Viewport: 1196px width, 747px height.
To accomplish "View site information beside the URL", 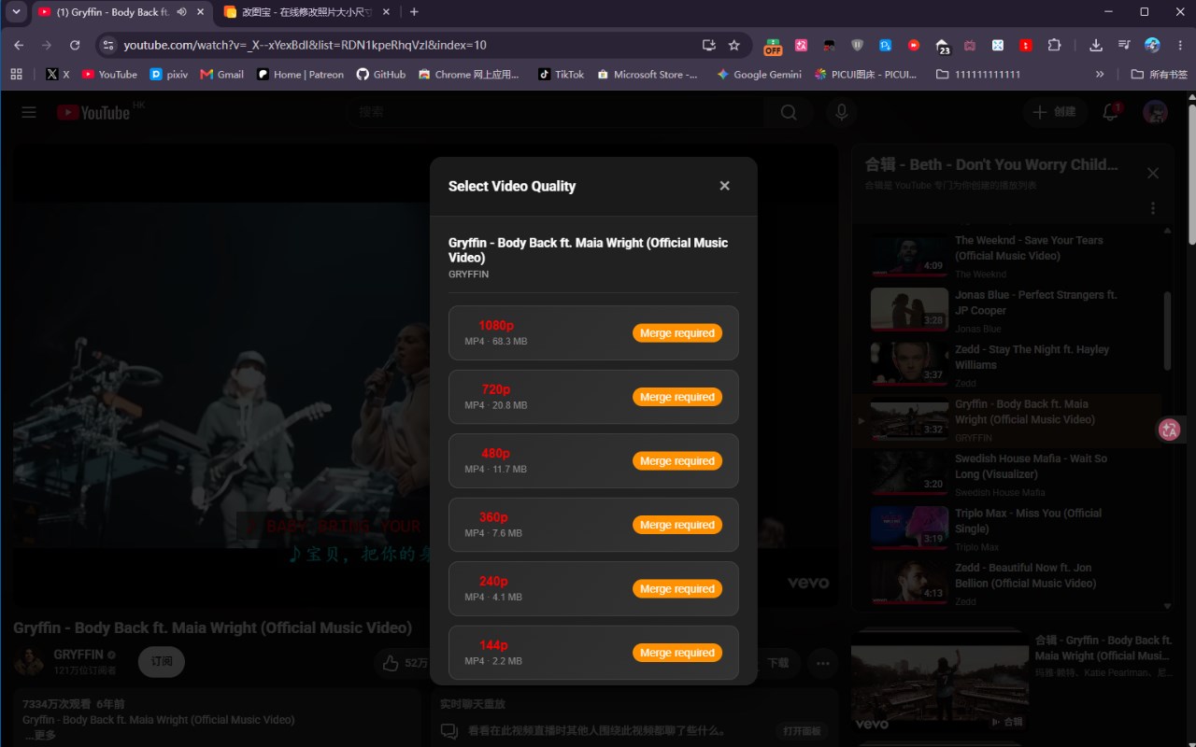I will pyautogui.click(x=108, y=45).
